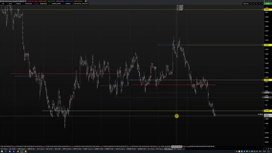
Task: Click the yellow price label near 1.036
Action: 268,45
